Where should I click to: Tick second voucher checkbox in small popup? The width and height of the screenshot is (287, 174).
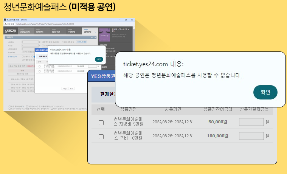click(40, 71)
